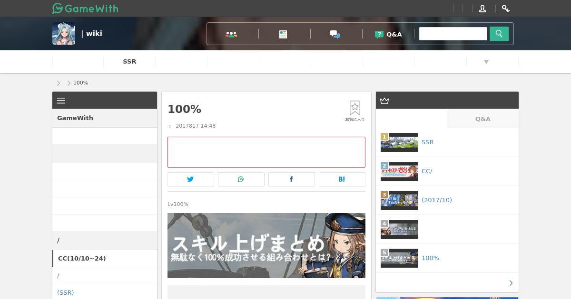Open the (SSR) sidebar link
571x299 pixels.
click(x=66, y=292)
